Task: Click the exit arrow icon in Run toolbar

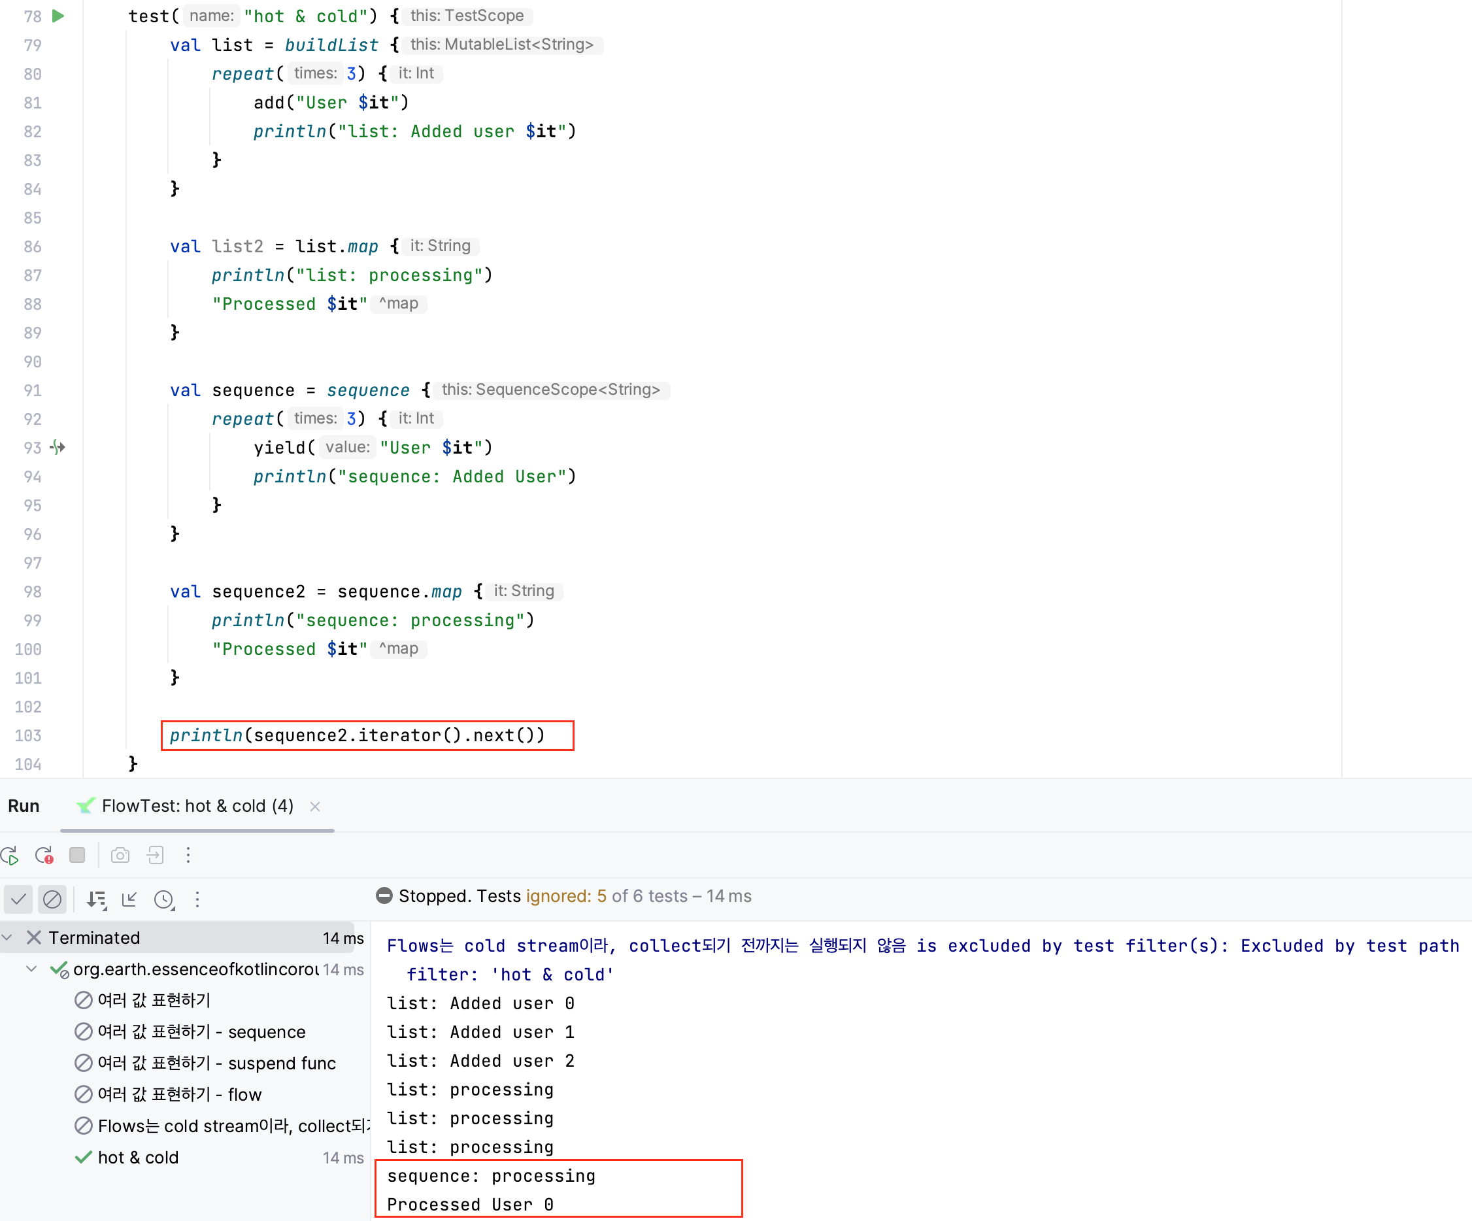Action: point(155,855)
